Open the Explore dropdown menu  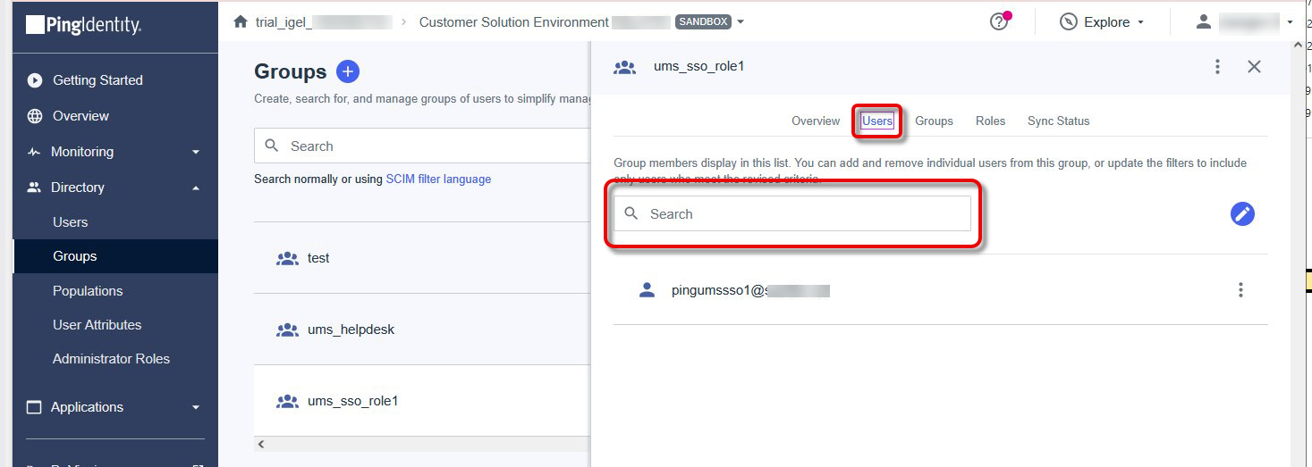(x=1102, y=22)
